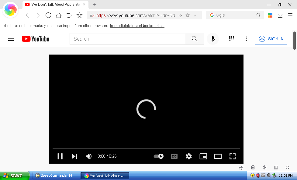
Task: Open a new tab with plus button
Action: tap(95, 4)
